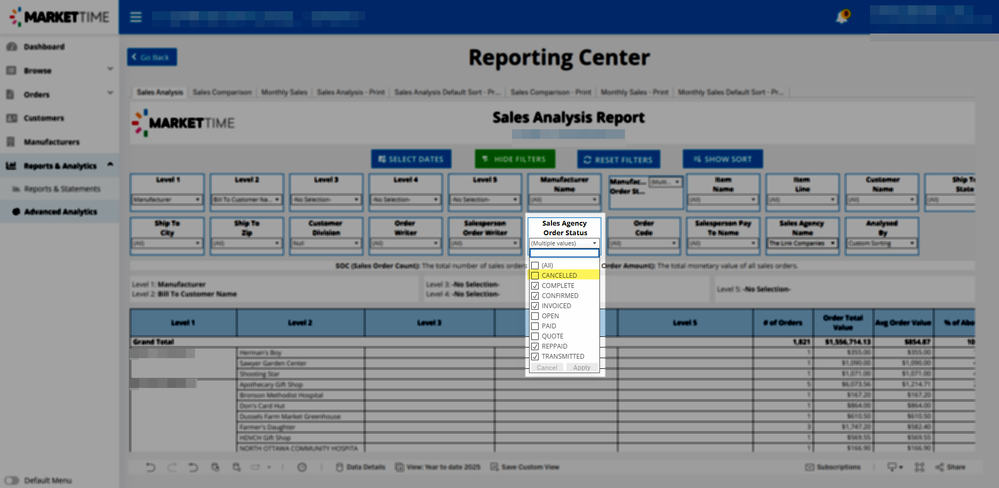Open the notifications bell

coord(842,18)
